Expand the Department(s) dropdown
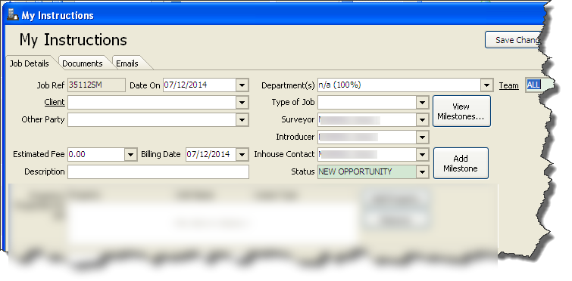 [486, 85]
